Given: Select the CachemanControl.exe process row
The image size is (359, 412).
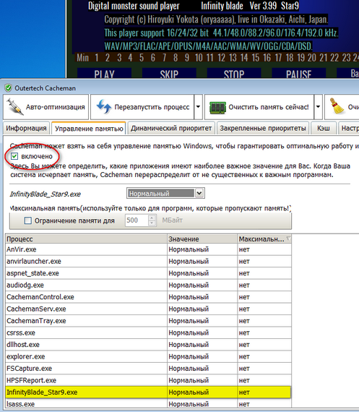Looking at the screenshot, I should click(x=148, y=297).
